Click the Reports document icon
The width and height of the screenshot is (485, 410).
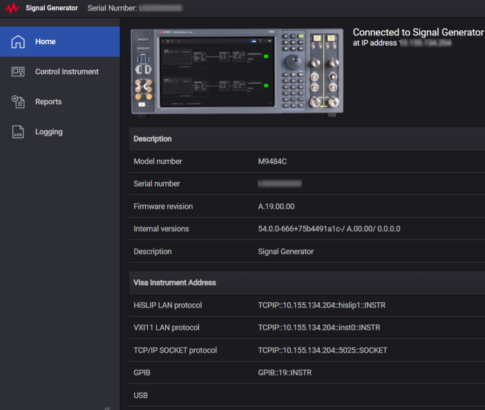18,102
